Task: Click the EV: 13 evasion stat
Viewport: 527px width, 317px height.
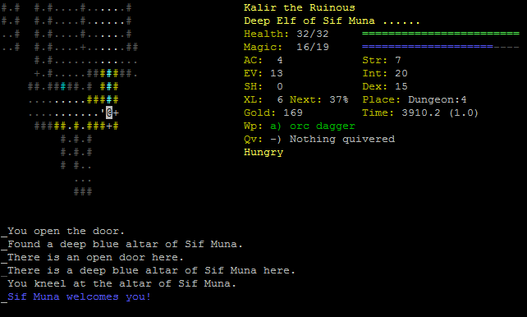Action: 263,73
